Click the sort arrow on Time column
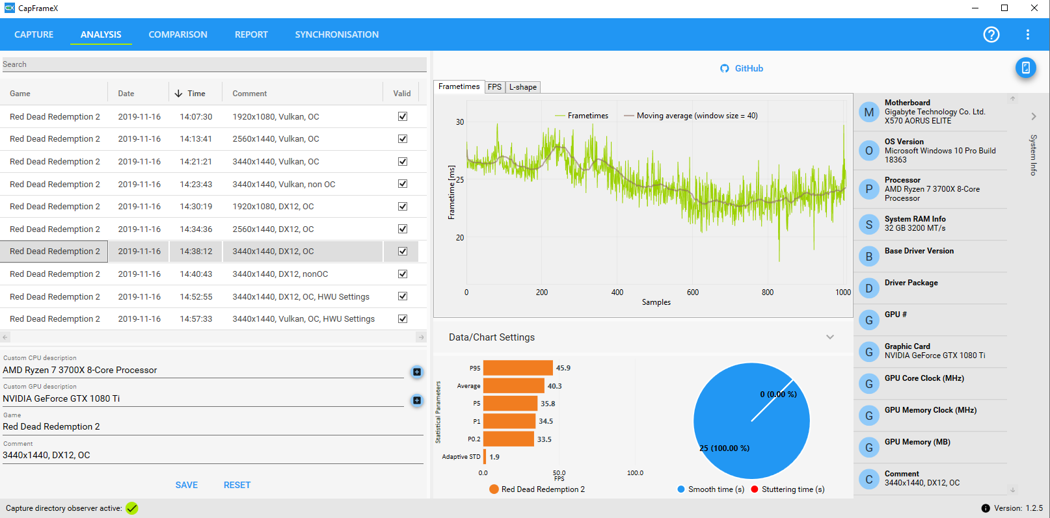This screenshot has height=518, width=1050. coord(178,94)
